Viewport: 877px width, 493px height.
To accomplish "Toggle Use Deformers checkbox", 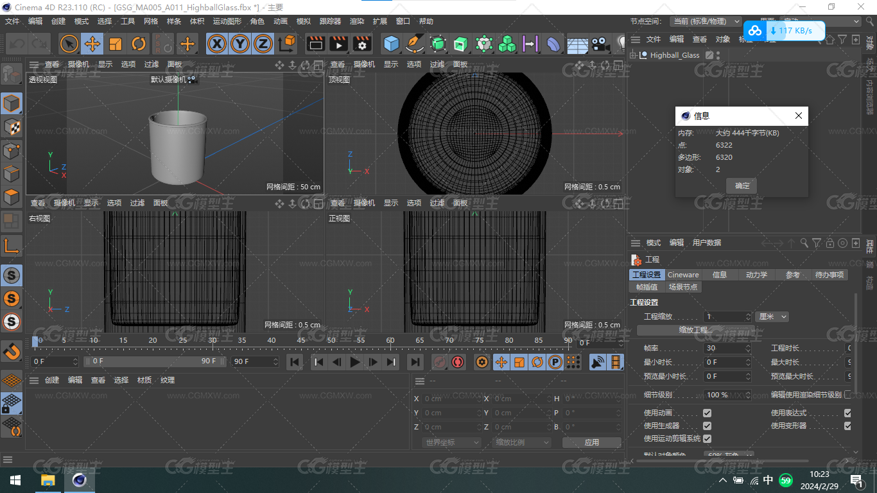I will pyautogui.click(x=847, y=426).
